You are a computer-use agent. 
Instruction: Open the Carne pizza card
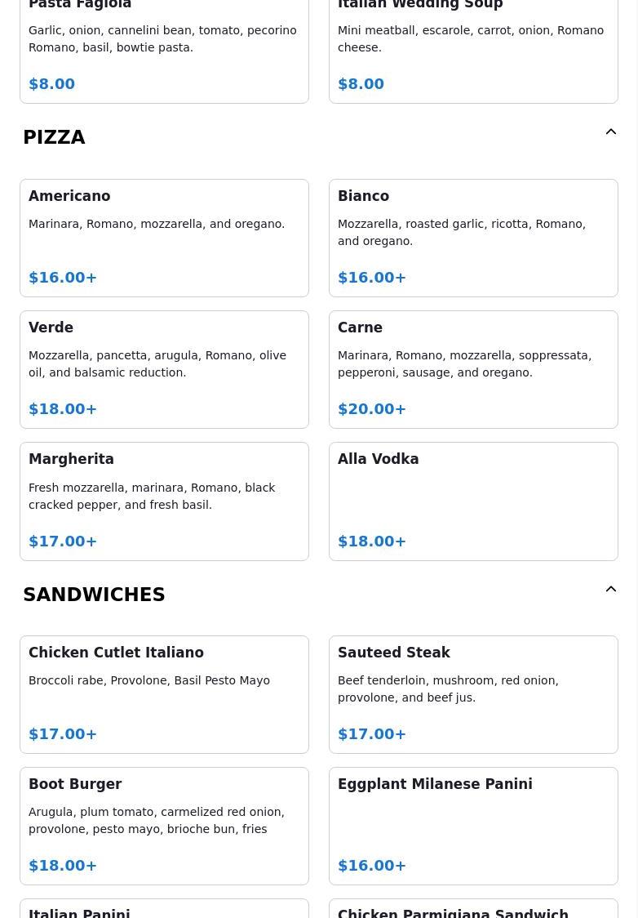[473, 369]
